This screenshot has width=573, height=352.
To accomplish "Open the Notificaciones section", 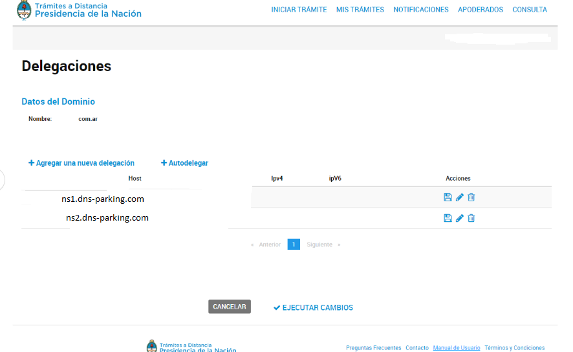I will pyautogui.click(x=420, y=10).
